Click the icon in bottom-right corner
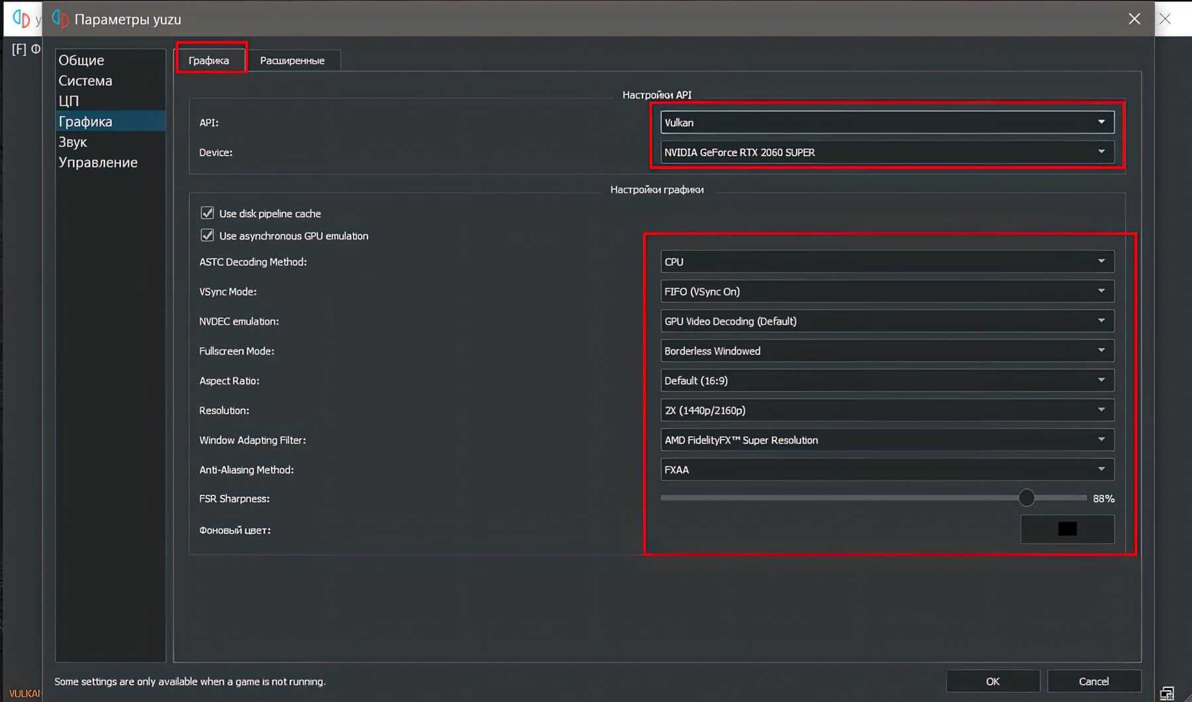Viewport: 1192px width, 702px height. point(1167,693)
